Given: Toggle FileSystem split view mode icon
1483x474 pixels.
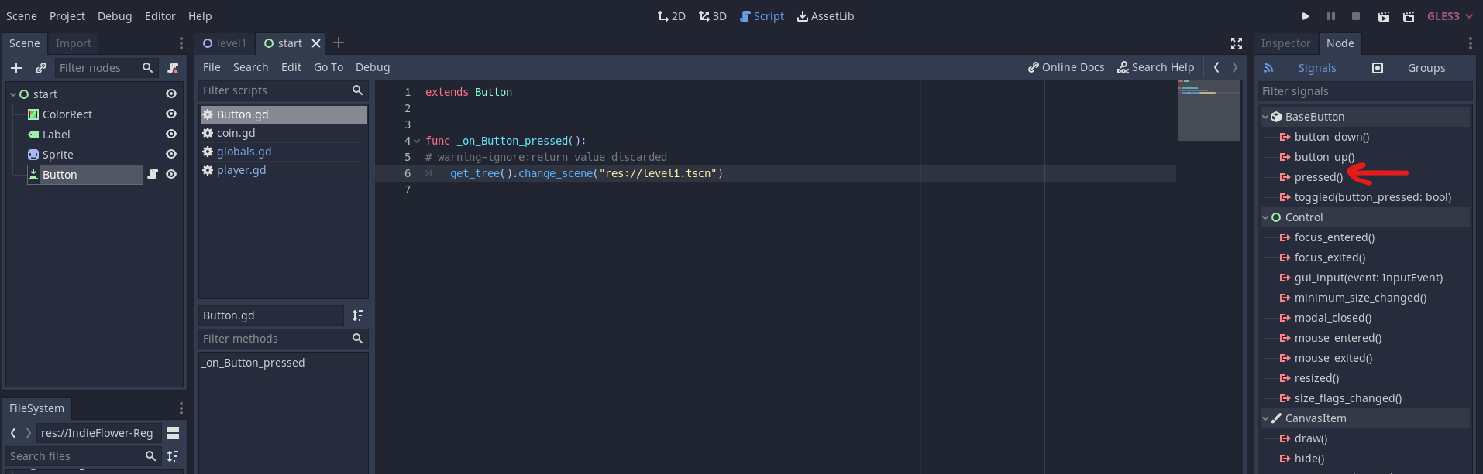Looking at the screenshot, I should 173,433.
